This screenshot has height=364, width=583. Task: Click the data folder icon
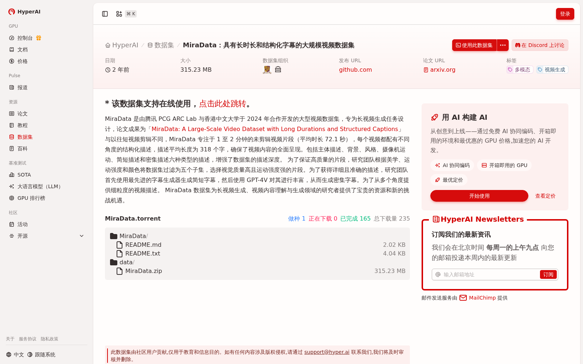114,262
